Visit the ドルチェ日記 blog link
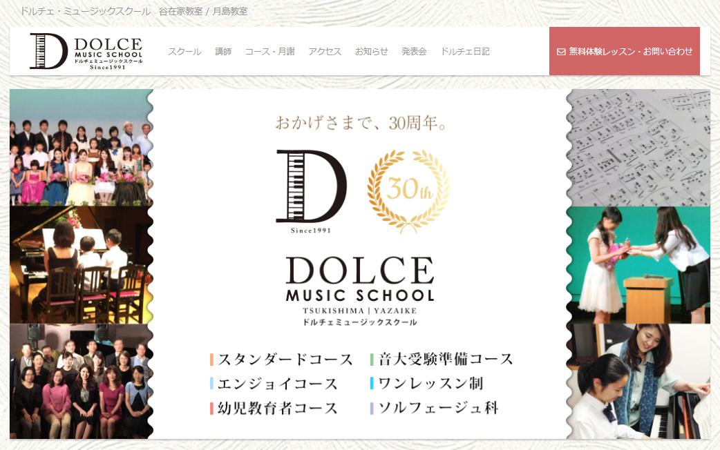 pyautogui.click(x=465, y=51)
